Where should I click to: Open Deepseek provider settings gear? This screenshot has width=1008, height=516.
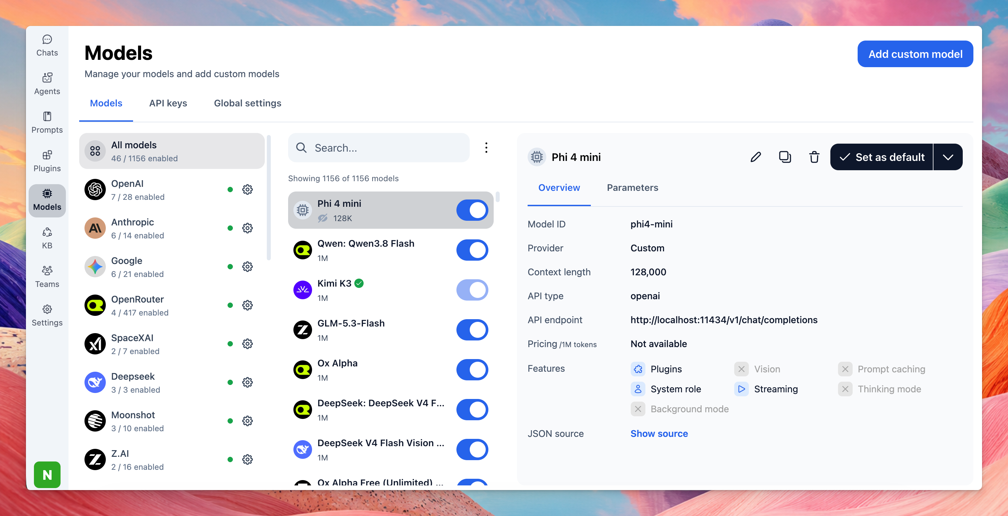(x=247, y=382)
